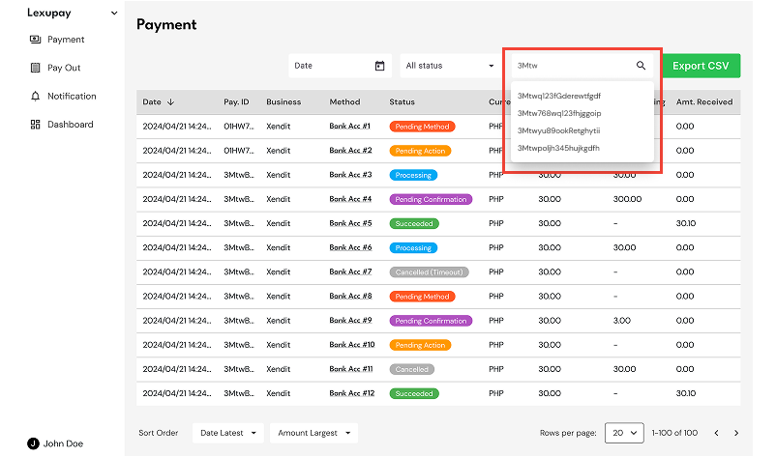The width and height of the screenshot is (776, 457).
Task: Click Pending Action badge for Bank Acc #2
Action: [x=420, y=151]
